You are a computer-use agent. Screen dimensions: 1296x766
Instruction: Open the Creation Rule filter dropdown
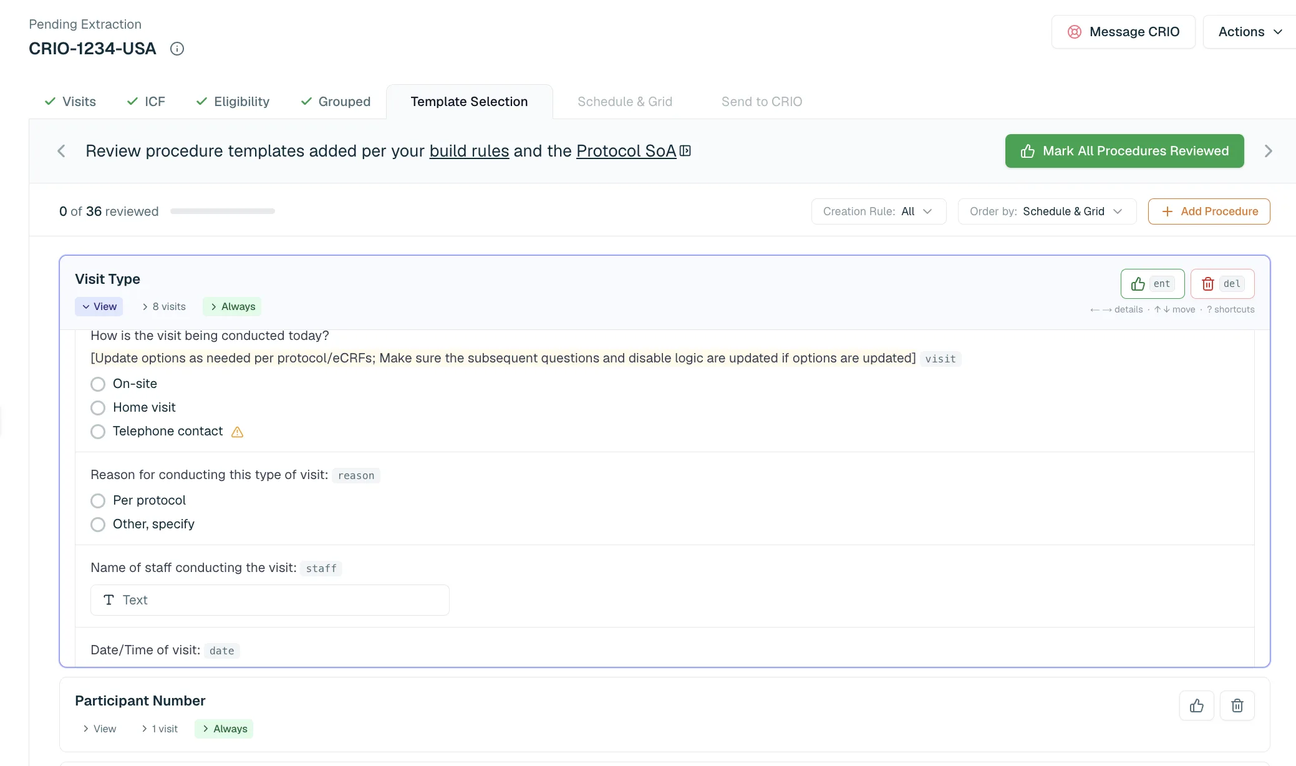pyautogui.click(x=879, y=211)
